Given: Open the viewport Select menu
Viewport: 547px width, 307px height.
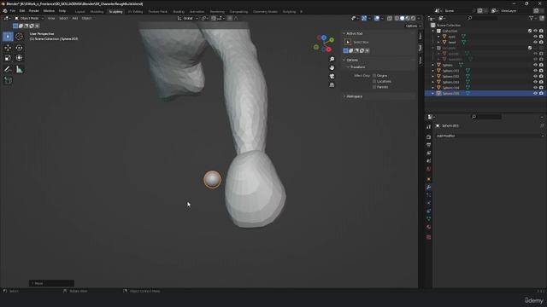Looking at the screenshot, I should (x=63, y=18).
